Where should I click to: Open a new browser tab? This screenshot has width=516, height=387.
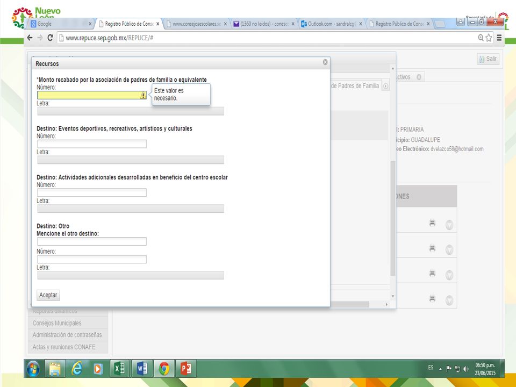pos(440,24)
